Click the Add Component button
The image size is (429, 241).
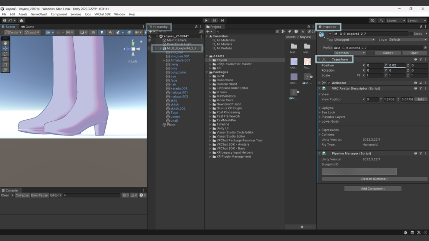[x=372, y=189]
